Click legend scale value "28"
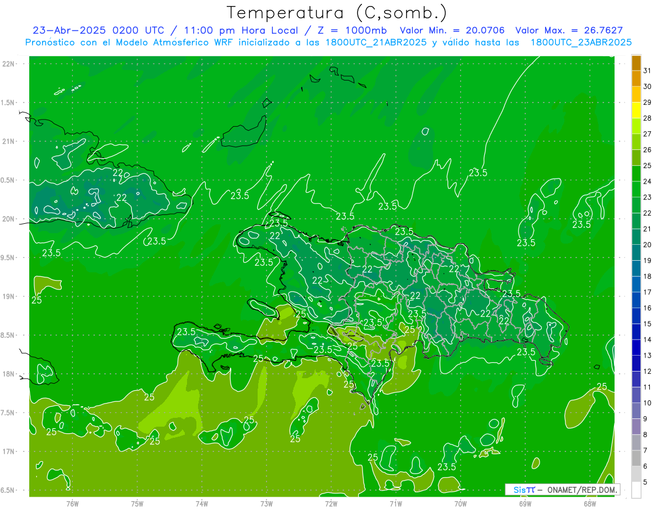The image size is (662, 511). point(648,118)
